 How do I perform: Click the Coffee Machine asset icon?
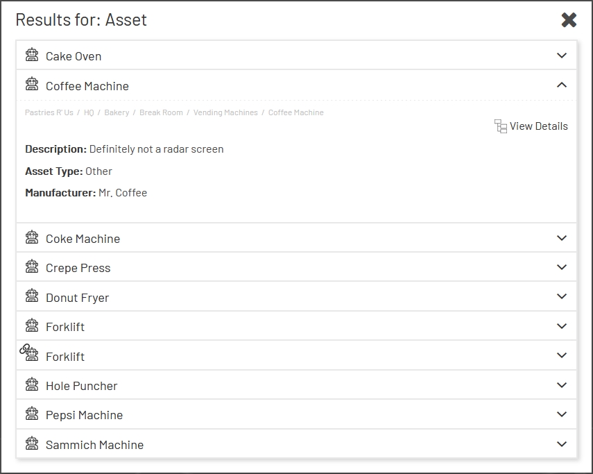click(32, 85)
